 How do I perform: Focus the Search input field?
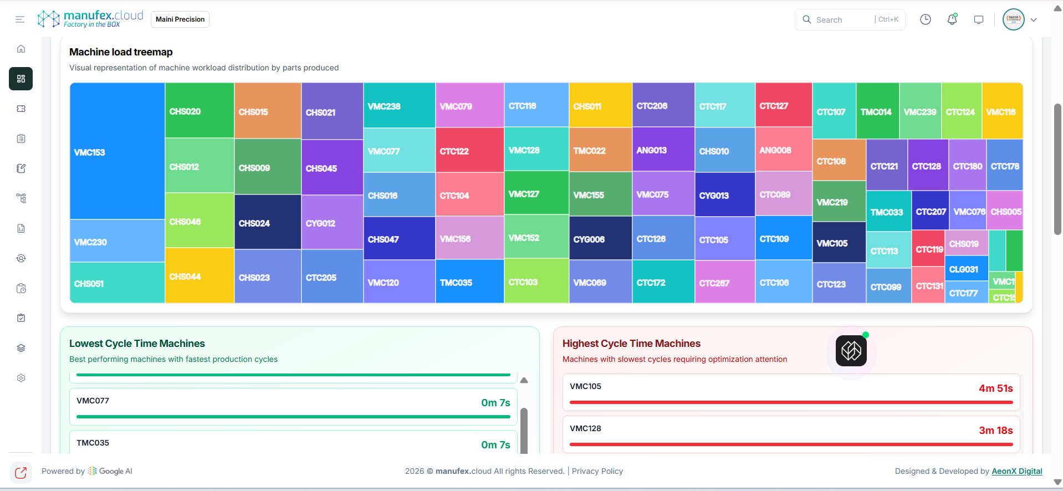(x=850, y=19)
